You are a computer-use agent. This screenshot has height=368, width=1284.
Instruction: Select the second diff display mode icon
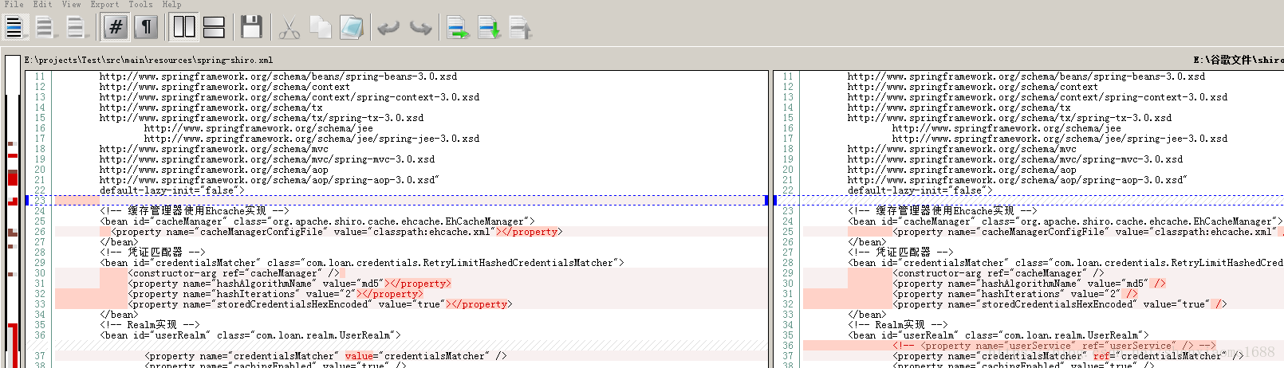[45, 28]
